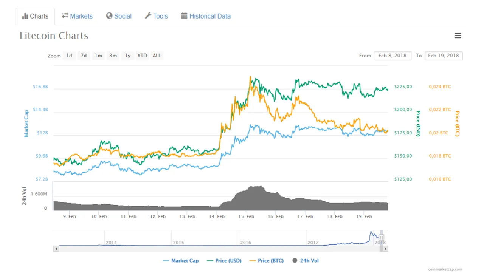Set zoom range to 3m
The width and height of the screenshot is (484, 272).
[113, 56]
